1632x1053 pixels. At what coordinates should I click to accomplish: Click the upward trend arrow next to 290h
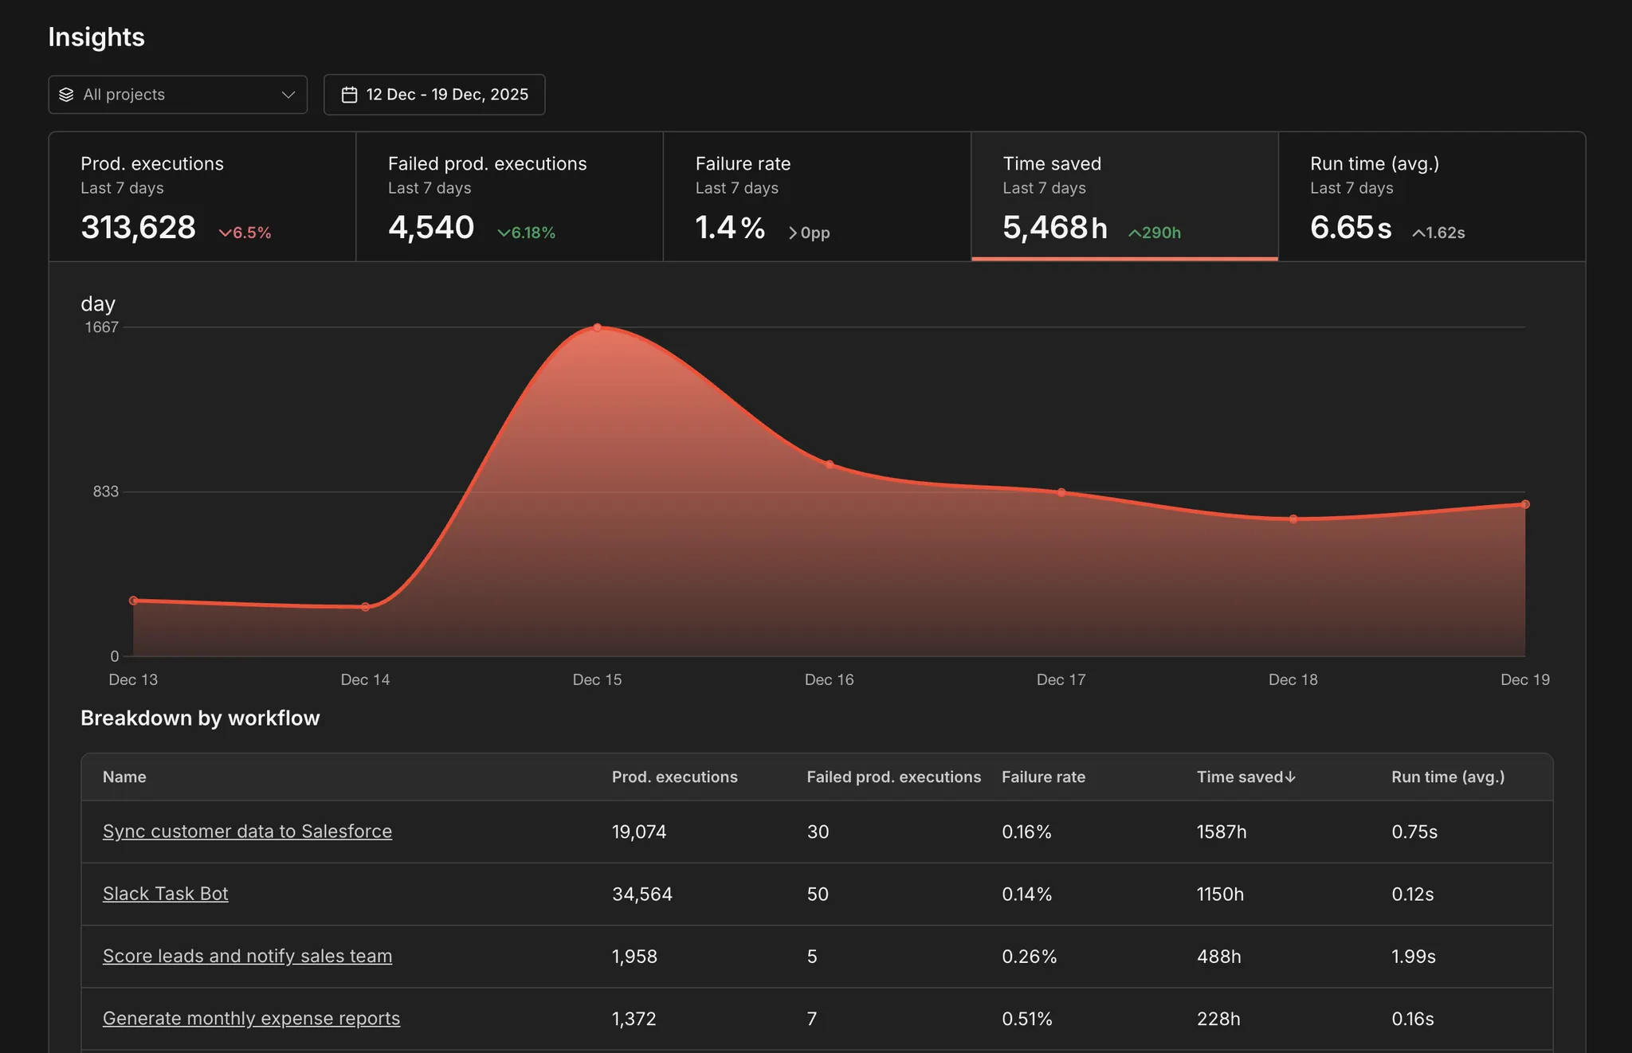coord(1134,233)
